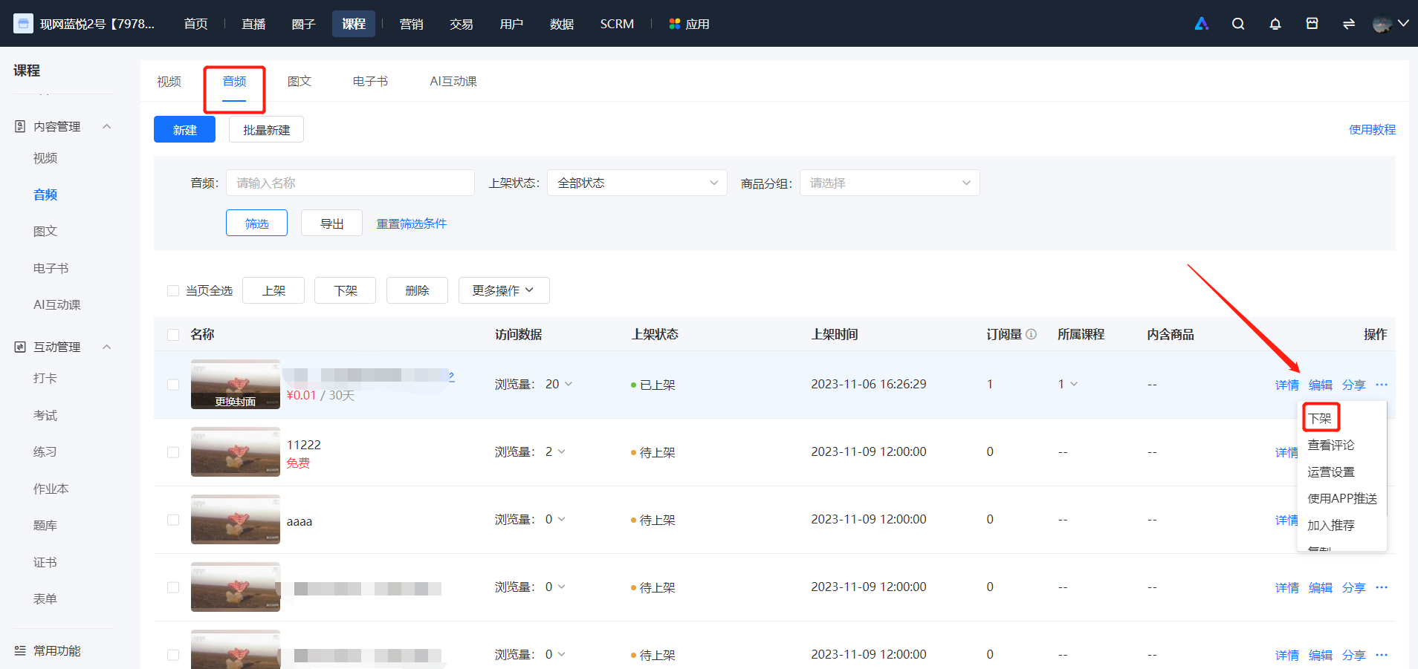1418x669 pixels.
Task: Open more actions ellipsis for first audio row
Action: pos(1382,385)
